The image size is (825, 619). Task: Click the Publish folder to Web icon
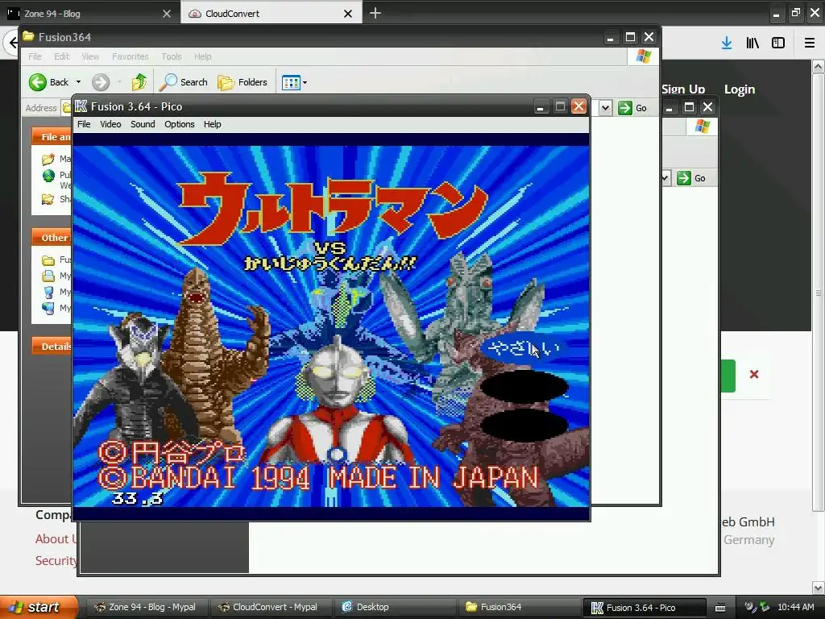[x=48, y=175]
